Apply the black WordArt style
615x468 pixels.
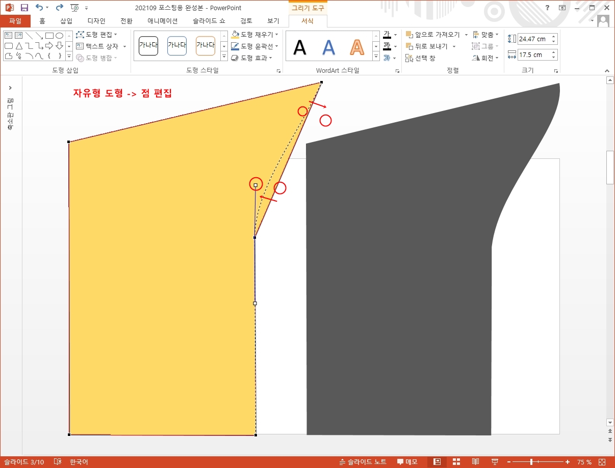pos(300,47)
